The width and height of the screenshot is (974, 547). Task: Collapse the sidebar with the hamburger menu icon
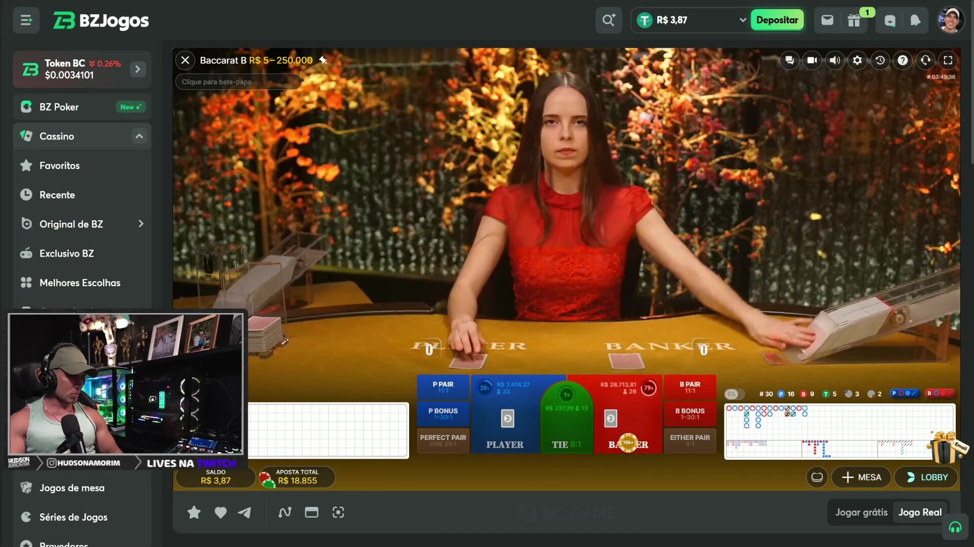26,20
